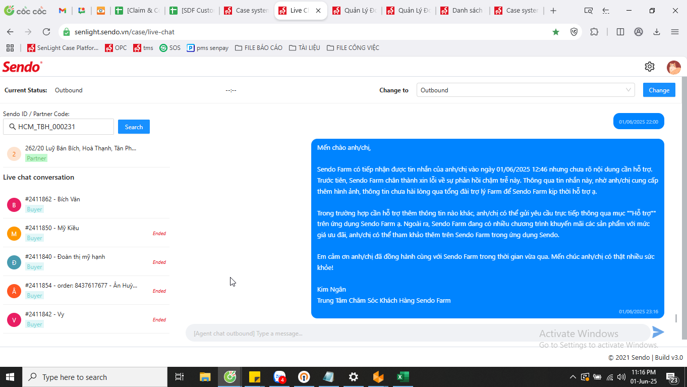Open the OPC bookmark
Screen dimensions: 687x387
click(x=116, y=48)
